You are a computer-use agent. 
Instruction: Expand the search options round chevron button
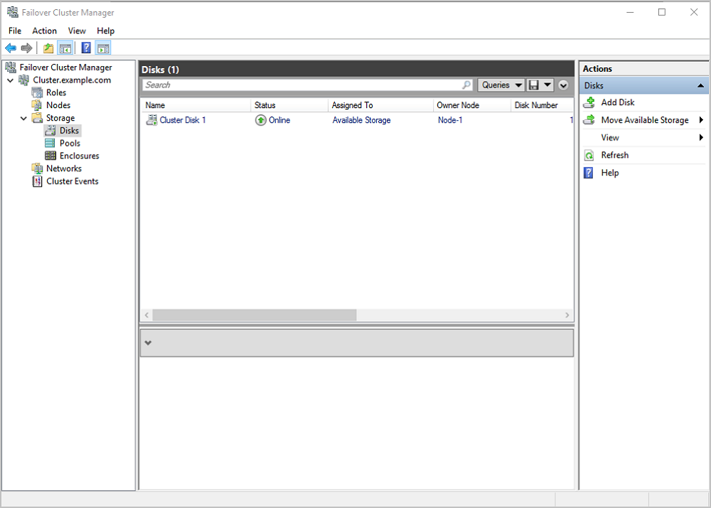(x=563, y=85)
